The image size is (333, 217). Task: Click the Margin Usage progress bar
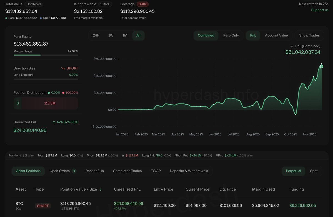pyautogui.click(x=46, y=55)
